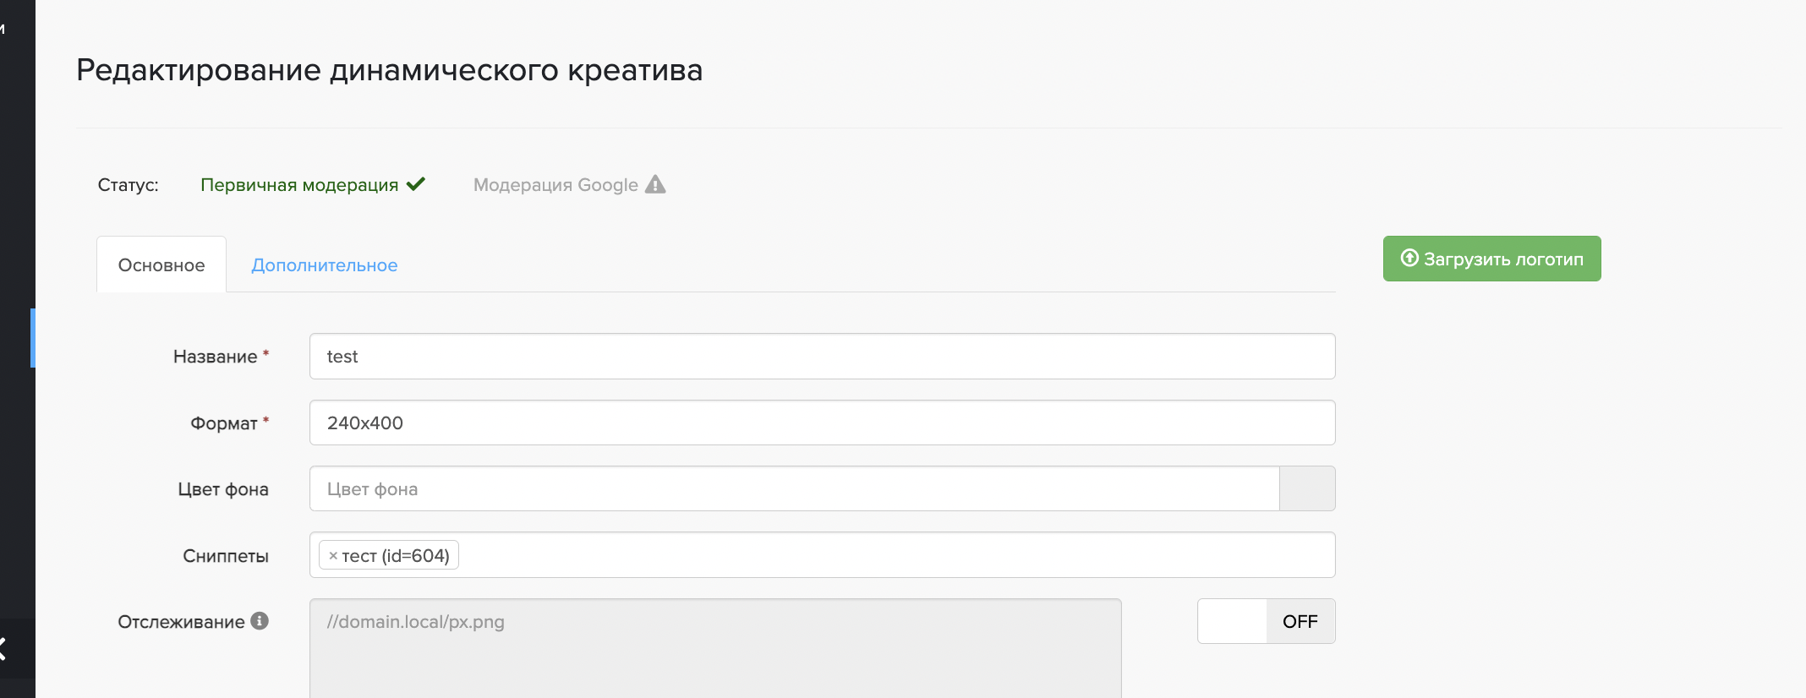Select the тест (id=604) snippet tag text
Screen dimensions: 1806x698
pos(396,556)
